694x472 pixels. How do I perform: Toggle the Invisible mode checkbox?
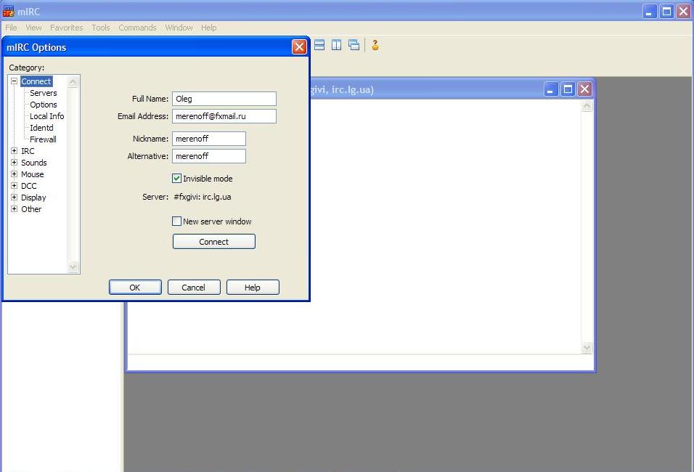coord(176,179)
